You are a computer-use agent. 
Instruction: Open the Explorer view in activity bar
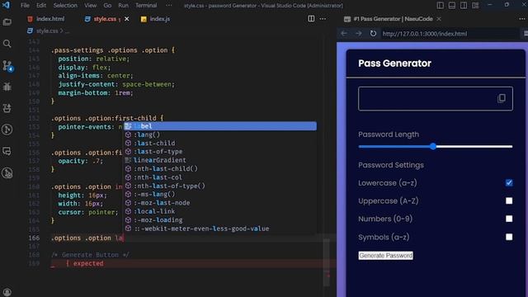click(7, 22)
